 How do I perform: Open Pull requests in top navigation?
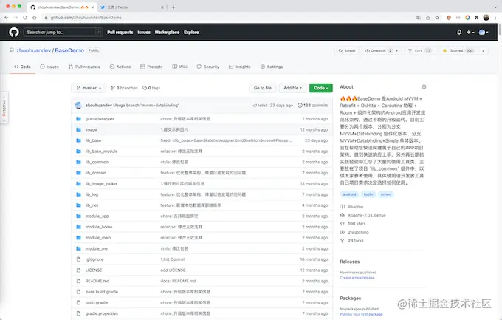pyautogui.click(x=120, y=32)
